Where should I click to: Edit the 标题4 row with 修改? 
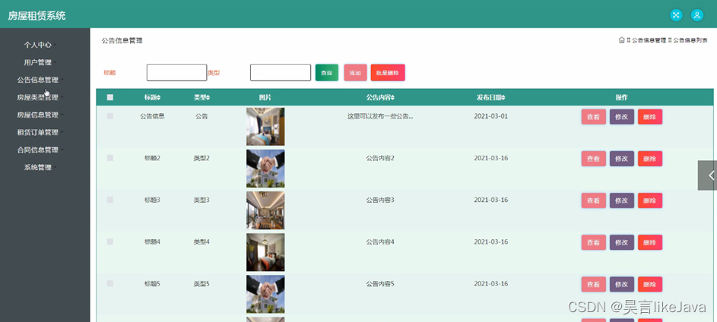622,242
